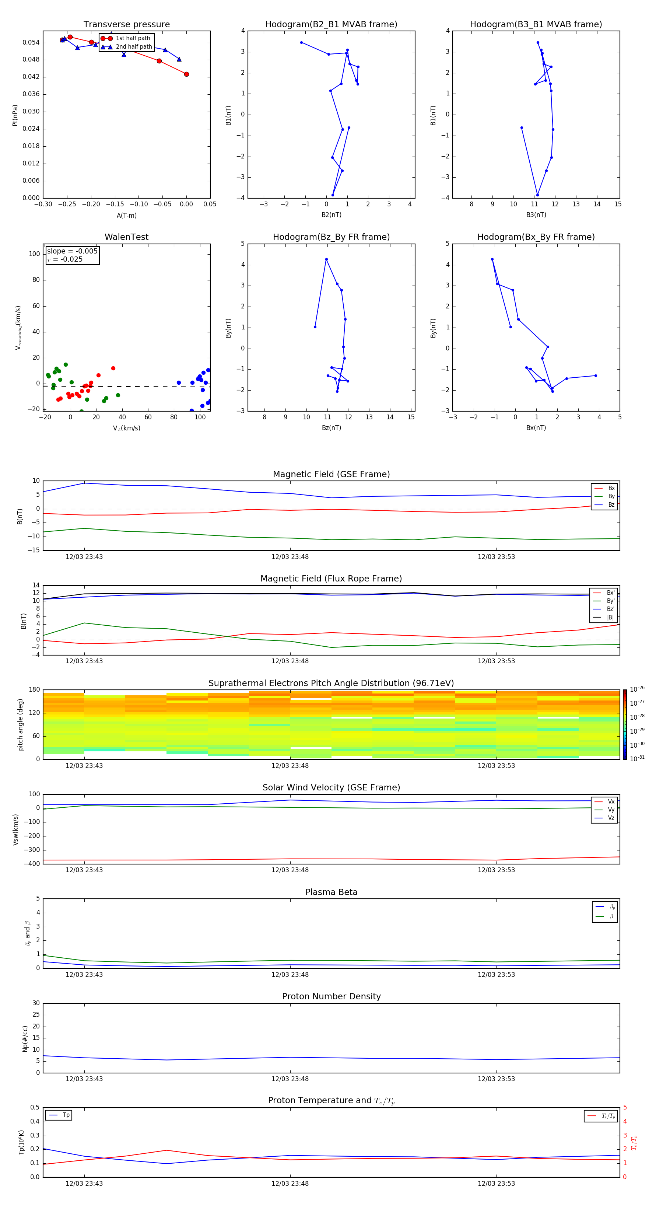Click the "Solar Wind Velocity (GSE Frame)" title
Screen dimensions: 663x1216
tap(331, 787)
